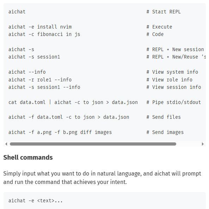Click the horizontal scrollbar thumb

93,144
